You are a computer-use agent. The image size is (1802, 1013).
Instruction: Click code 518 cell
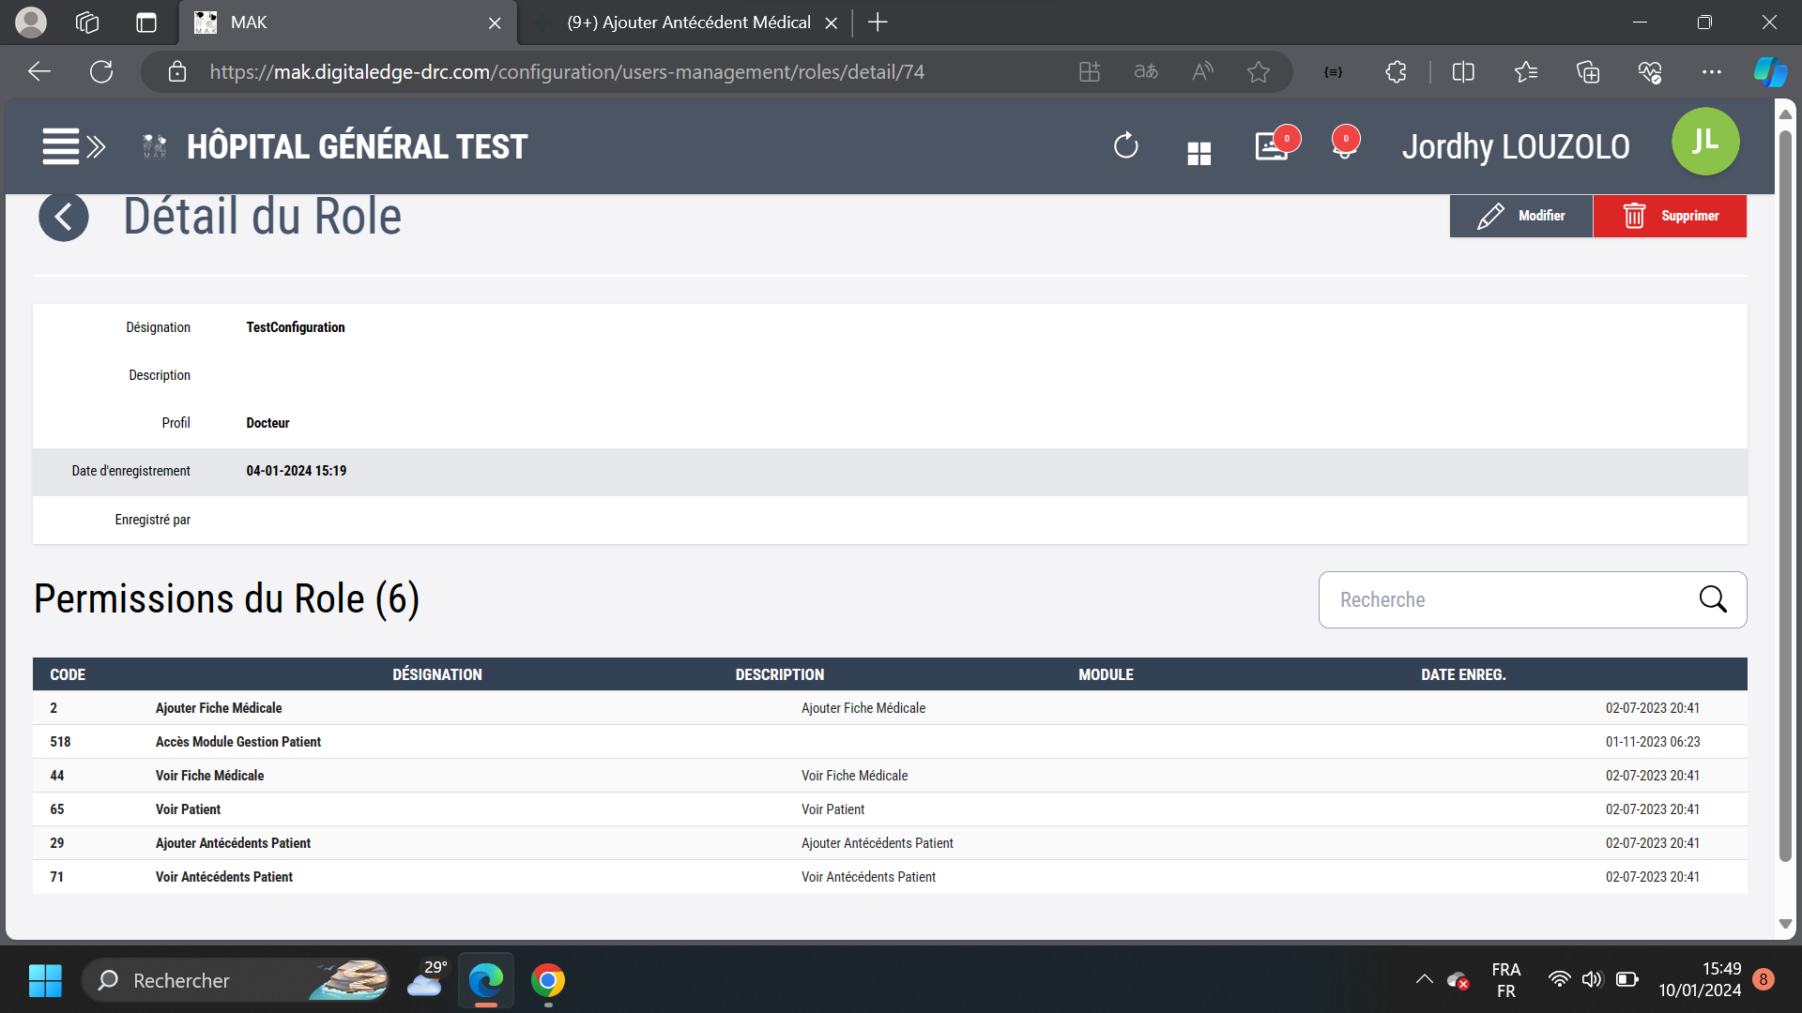click(x=60, y=742)
